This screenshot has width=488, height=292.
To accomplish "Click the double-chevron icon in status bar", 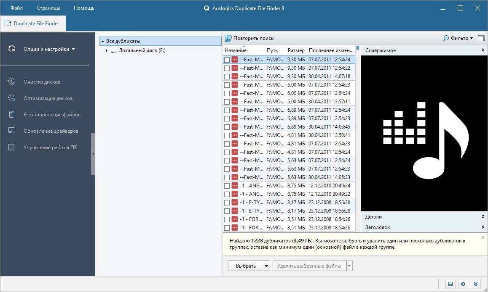I will click(476, 284).
